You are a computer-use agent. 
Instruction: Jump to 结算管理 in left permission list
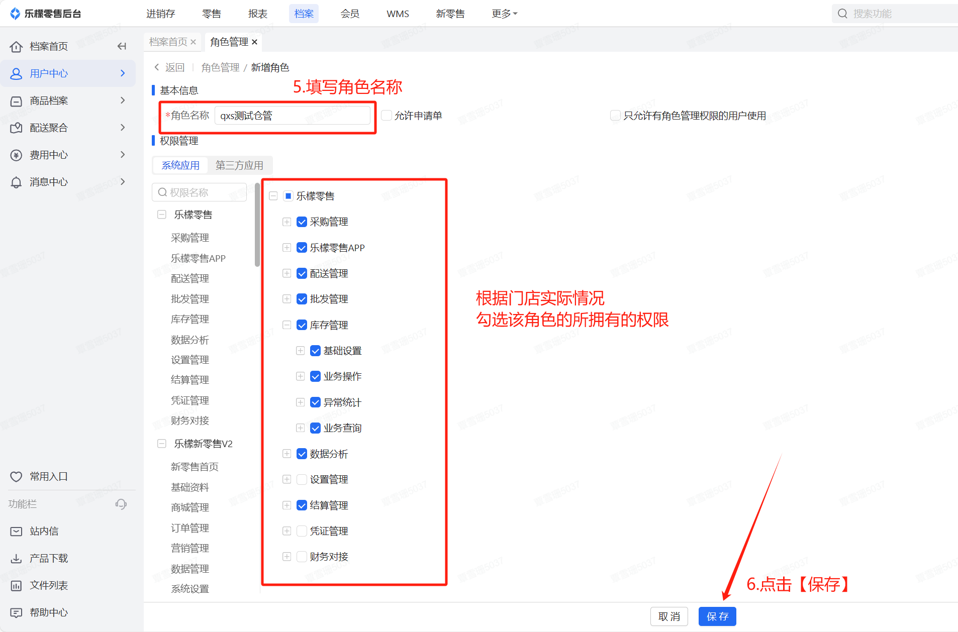[190, 380]
